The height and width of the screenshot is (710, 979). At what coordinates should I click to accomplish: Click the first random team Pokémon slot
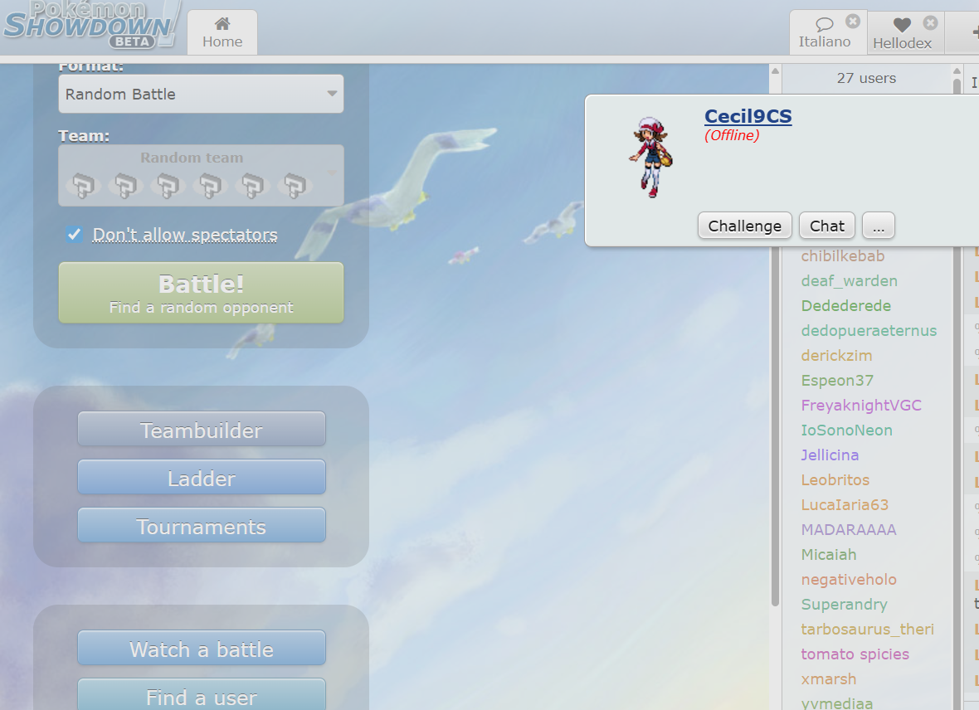(x=83, y=185)
